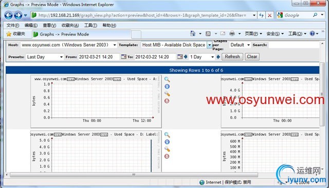Image resolution: width=329 pixels, height=188 pixels.
Task: Click red icon beside Used Space A: graph
Action: [x=167, y=101]
